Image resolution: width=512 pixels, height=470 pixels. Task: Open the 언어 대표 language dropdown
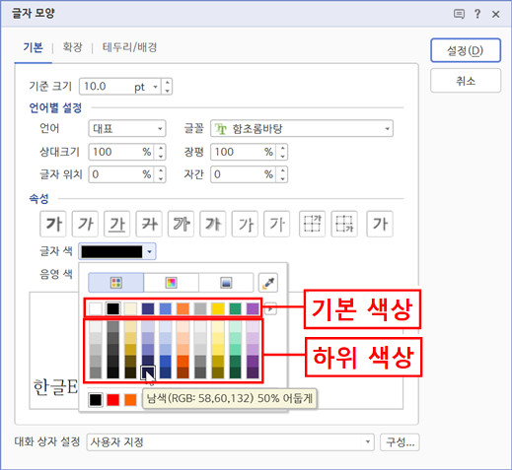click(x=127, y=128)
